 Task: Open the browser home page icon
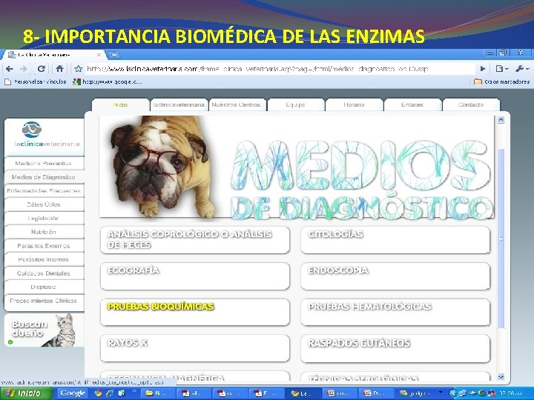pyautogui.click(x=59, y=69)
